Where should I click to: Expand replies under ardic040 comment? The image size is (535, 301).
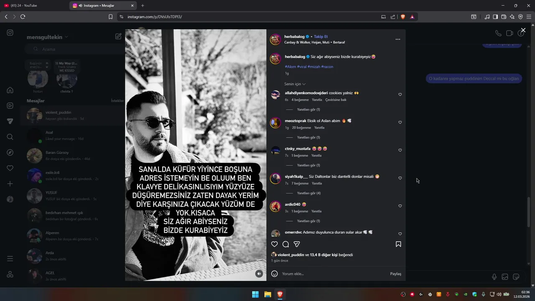[x=308, y=221]
